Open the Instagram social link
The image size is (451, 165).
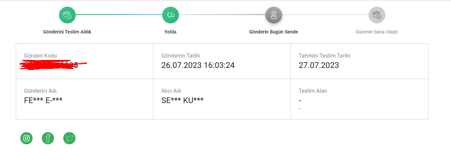26,138
